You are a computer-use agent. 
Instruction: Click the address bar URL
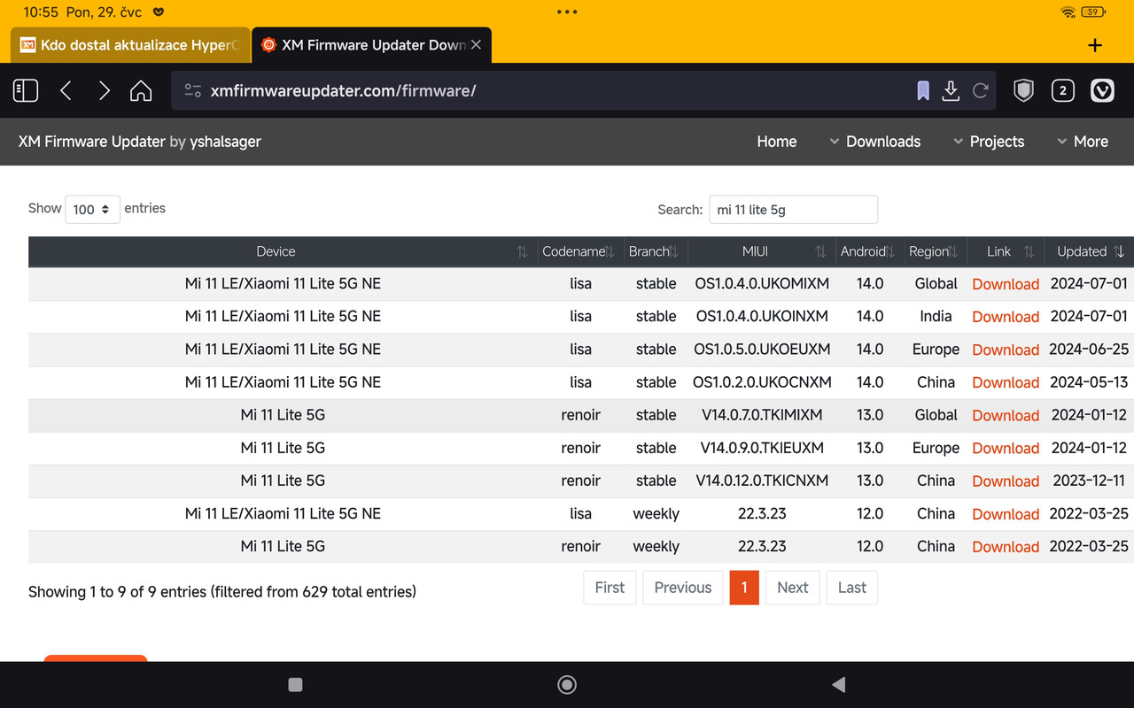click(x=344, y=90)
